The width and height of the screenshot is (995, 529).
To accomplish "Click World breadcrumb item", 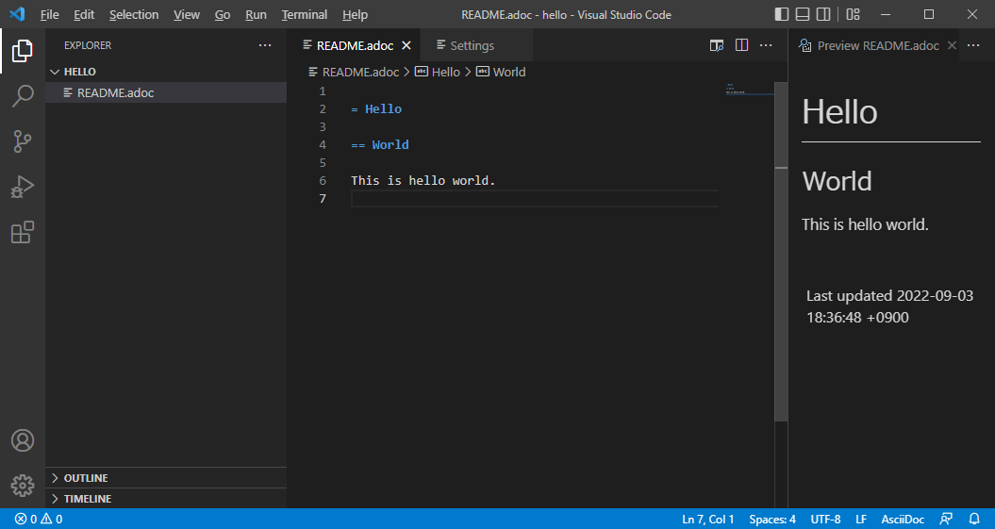I will pyautogui.click(x=501, y=72).
